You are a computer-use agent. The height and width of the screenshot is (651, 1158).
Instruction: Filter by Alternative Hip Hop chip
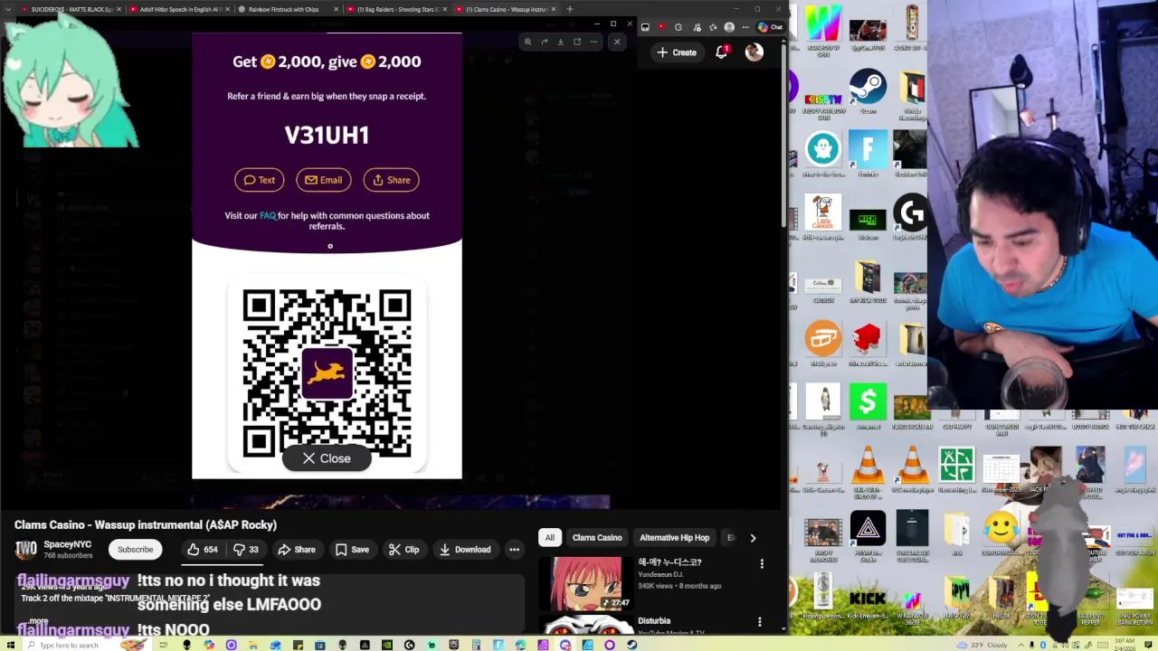coord(675,538)
